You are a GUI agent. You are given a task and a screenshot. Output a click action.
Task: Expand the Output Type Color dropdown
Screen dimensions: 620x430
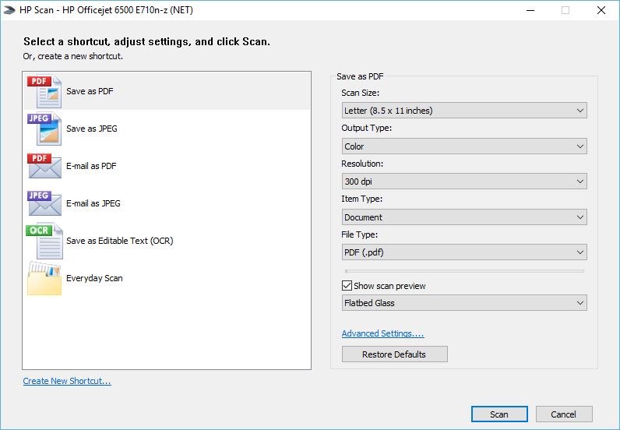pyautogui.click(x=464, y=146)
